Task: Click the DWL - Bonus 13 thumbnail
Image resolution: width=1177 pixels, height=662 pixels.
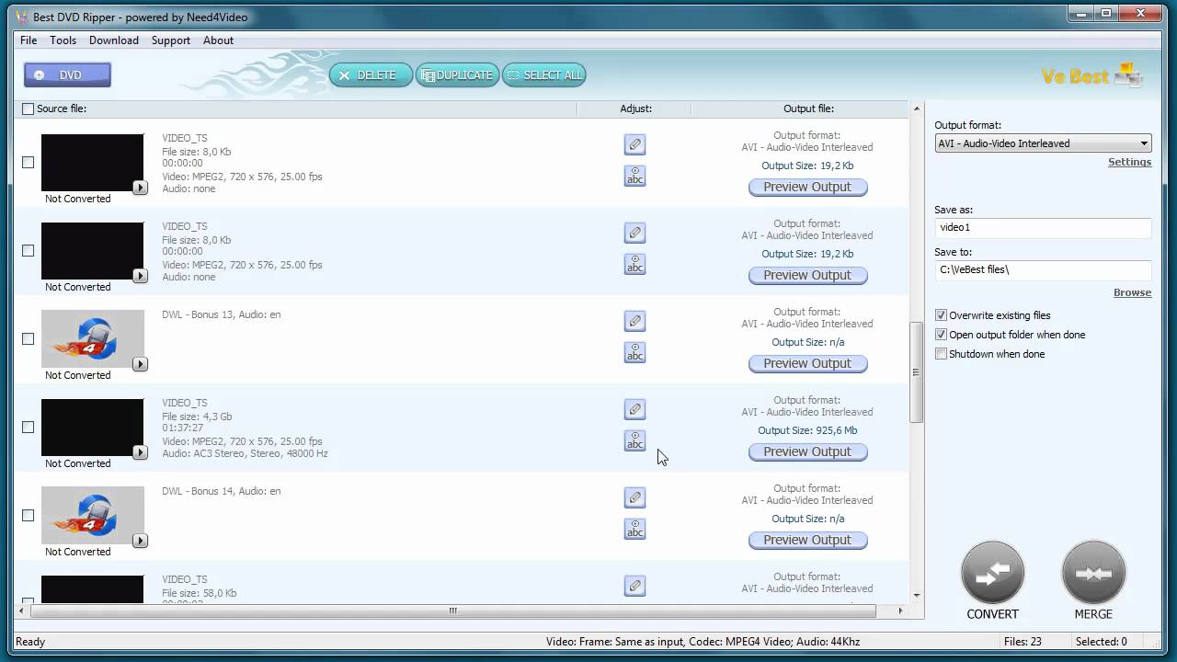Action: point(92,339)
